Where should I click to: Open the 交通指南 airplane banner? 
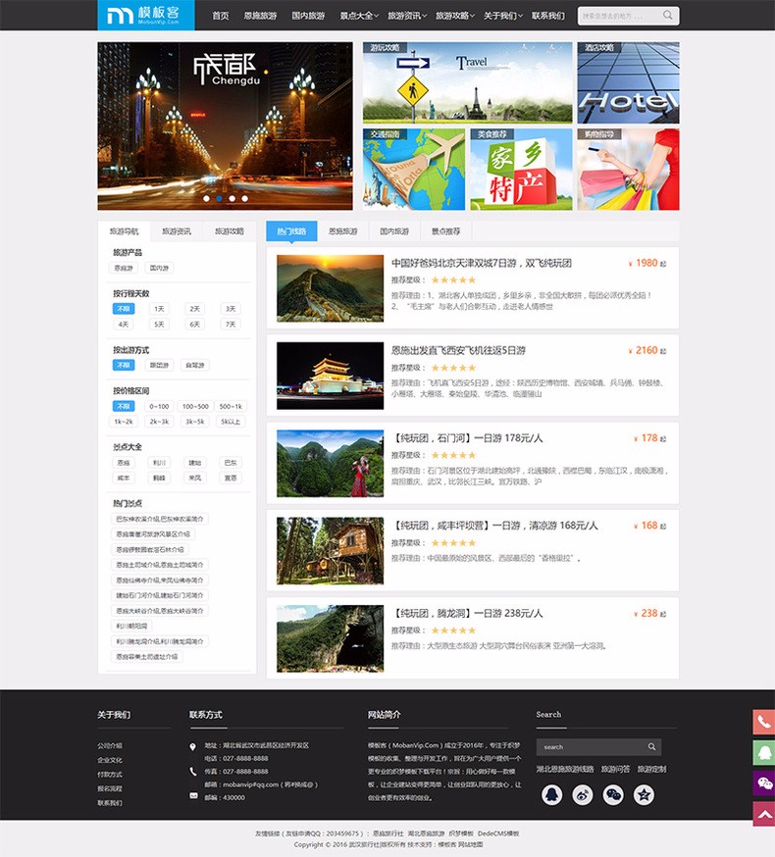coord(414,170)
